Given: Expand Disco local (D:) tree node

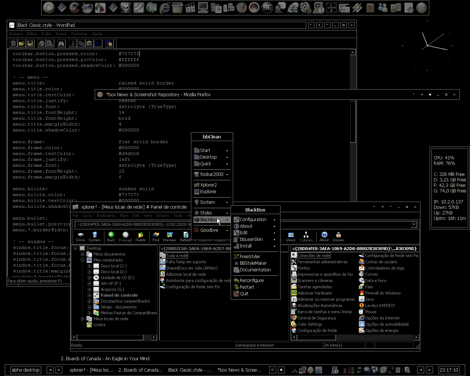Looking at the screenshot, I should coord(89,272).
